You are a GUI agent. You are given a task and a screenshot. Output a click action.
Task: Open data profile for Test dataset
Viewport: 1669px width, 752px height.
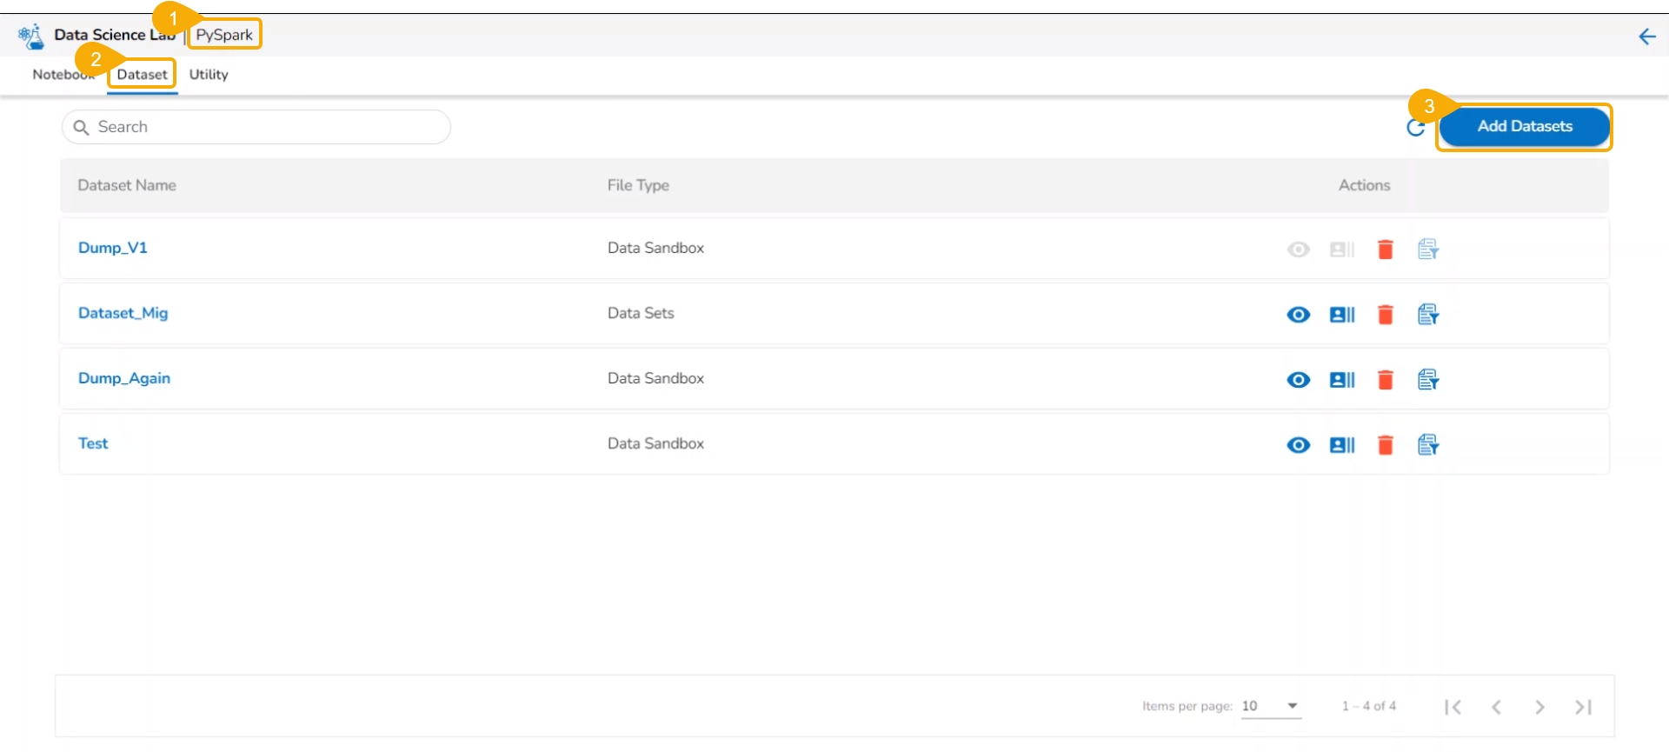tap(1342, 445)
